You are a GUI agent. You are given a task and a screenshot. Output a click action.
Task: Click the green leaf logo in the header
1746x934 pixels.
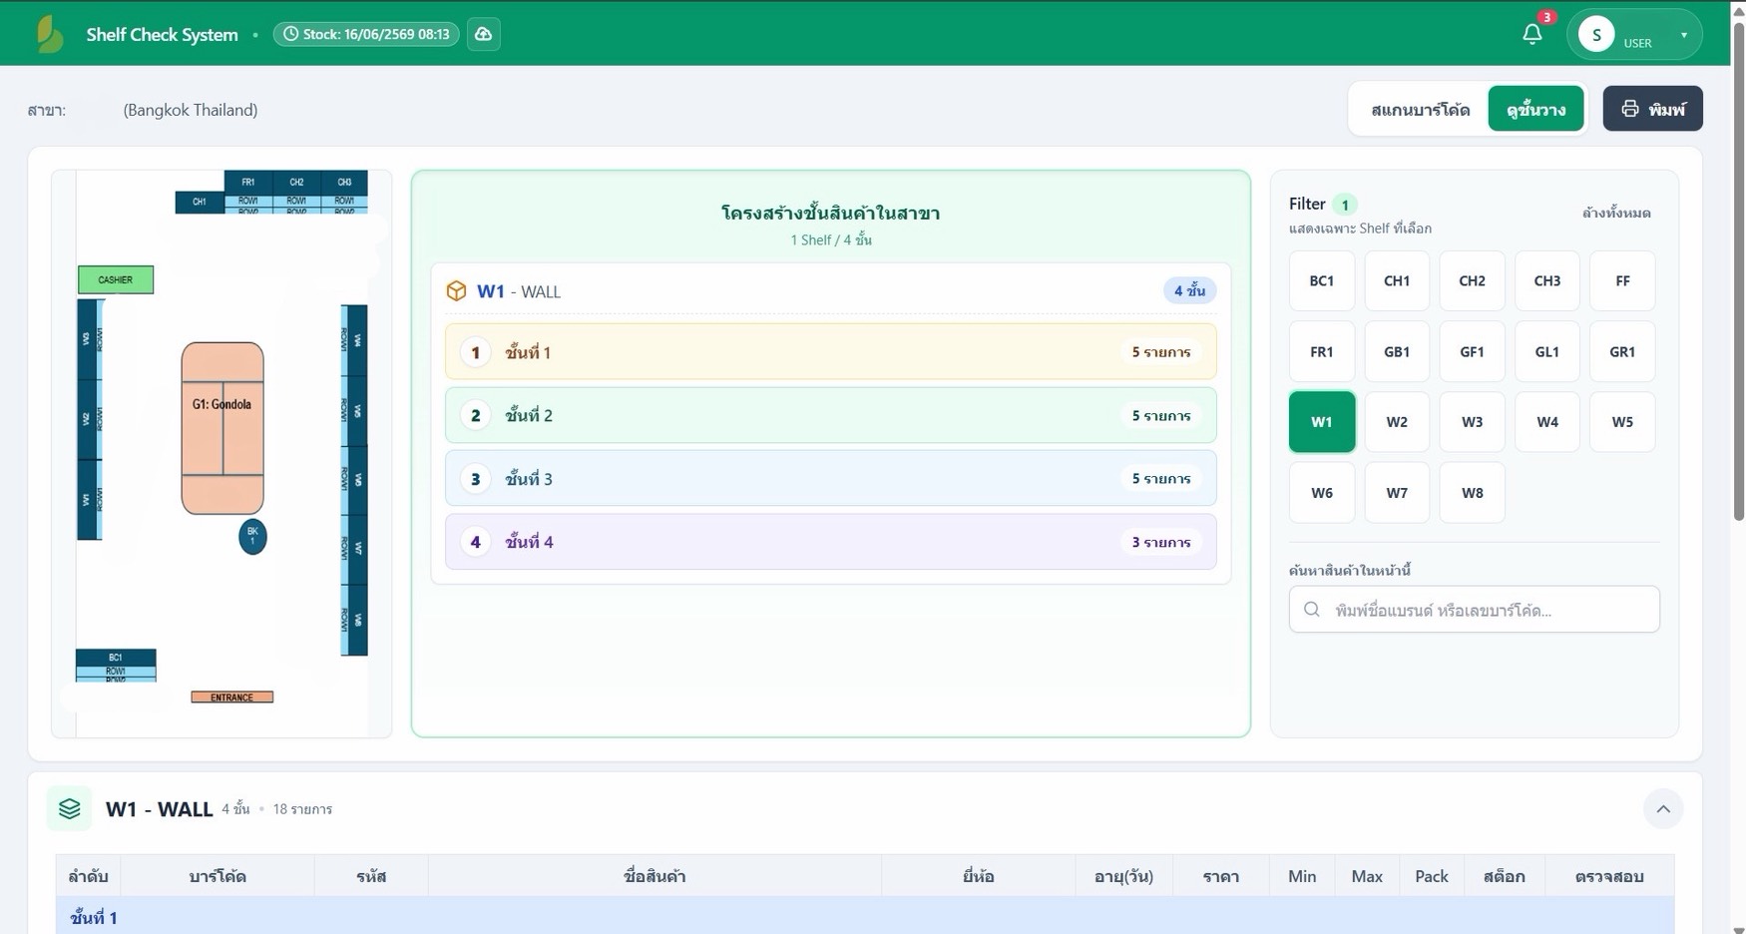(49, 34)
